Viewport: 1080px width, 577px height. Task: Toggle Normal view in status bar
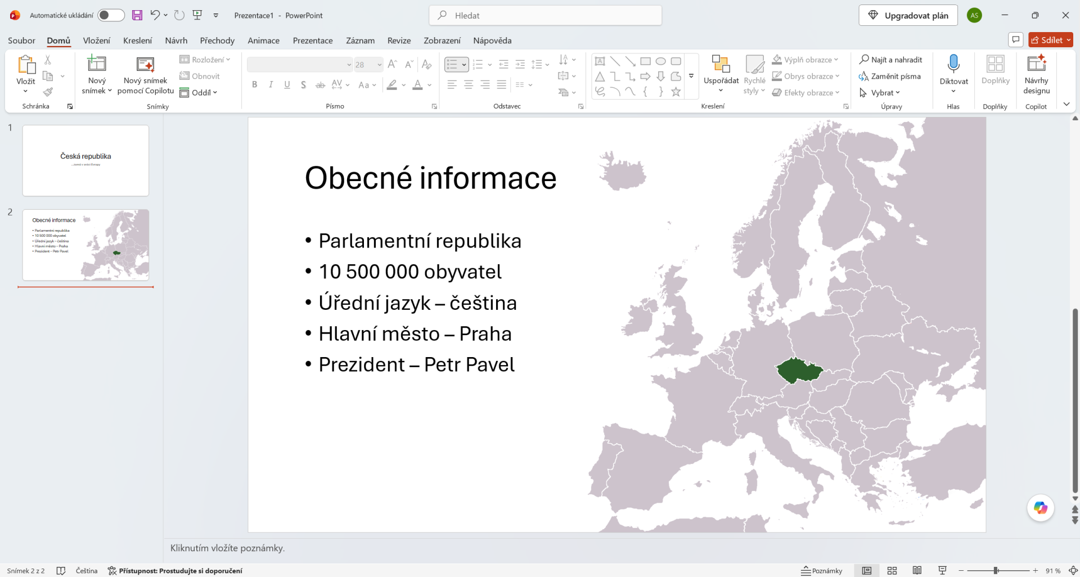coord(867,570)
